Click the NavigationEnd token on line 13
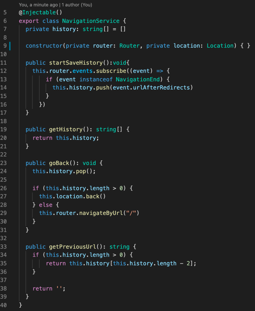 point(138,79)
